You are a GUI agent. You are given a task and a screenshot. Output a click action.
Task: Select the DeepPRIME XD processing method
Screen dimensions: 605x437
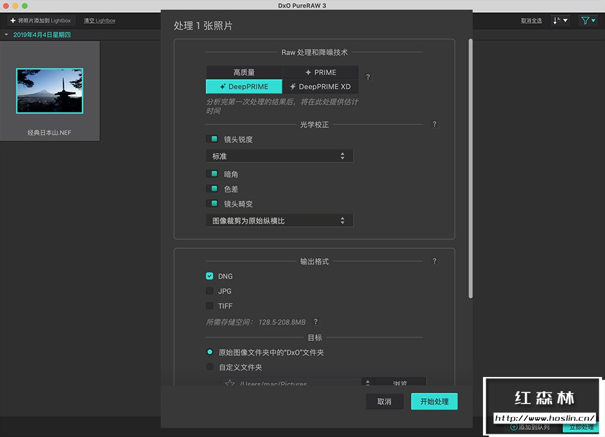(321, 86)
